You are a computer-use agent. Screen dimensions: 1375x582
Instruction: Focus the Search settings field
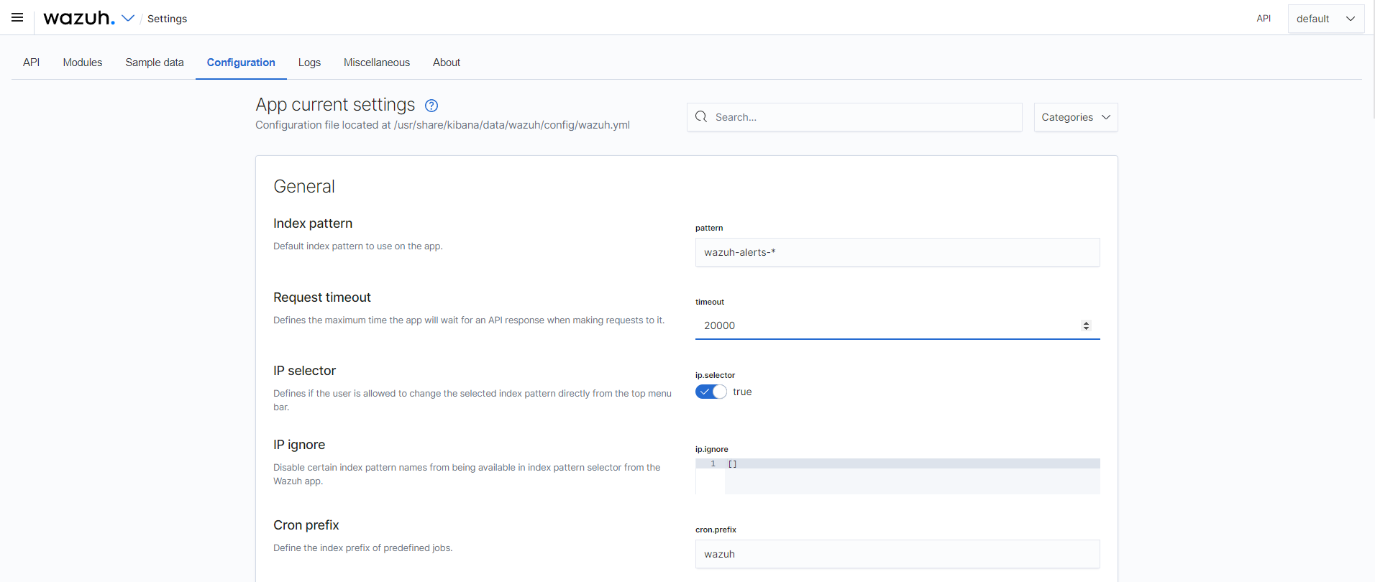click(x=854, y=117)
